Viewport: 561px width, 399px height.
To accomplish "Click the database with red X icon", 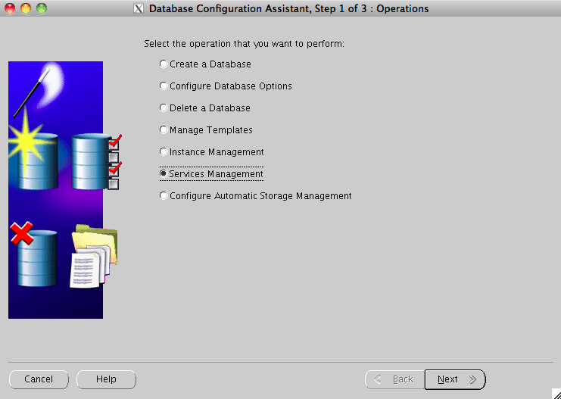I will tap(35, 255).
